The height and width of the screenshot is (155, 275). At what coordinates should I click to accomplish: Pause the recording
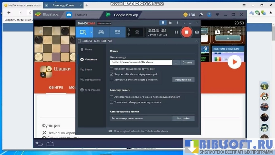click(x=176, y=32)
